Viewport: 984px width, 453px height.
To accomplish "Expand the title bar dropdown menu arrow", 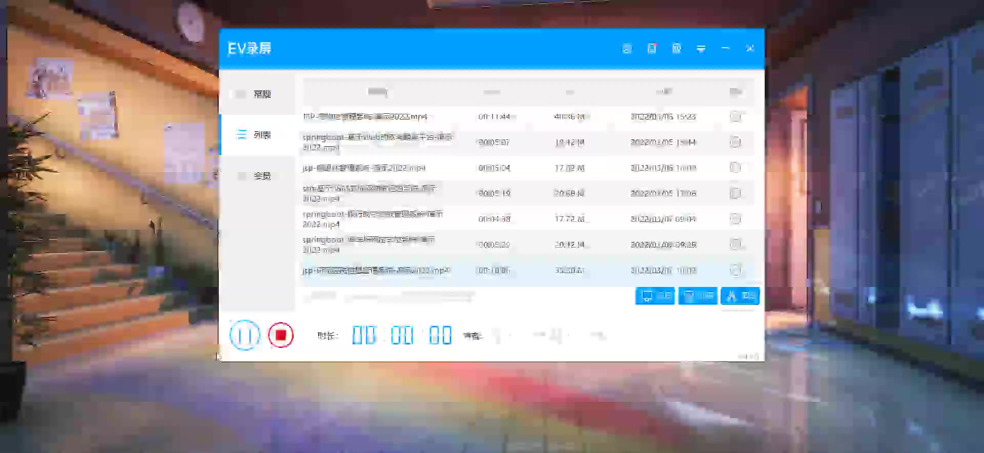I will click(701, 49).
